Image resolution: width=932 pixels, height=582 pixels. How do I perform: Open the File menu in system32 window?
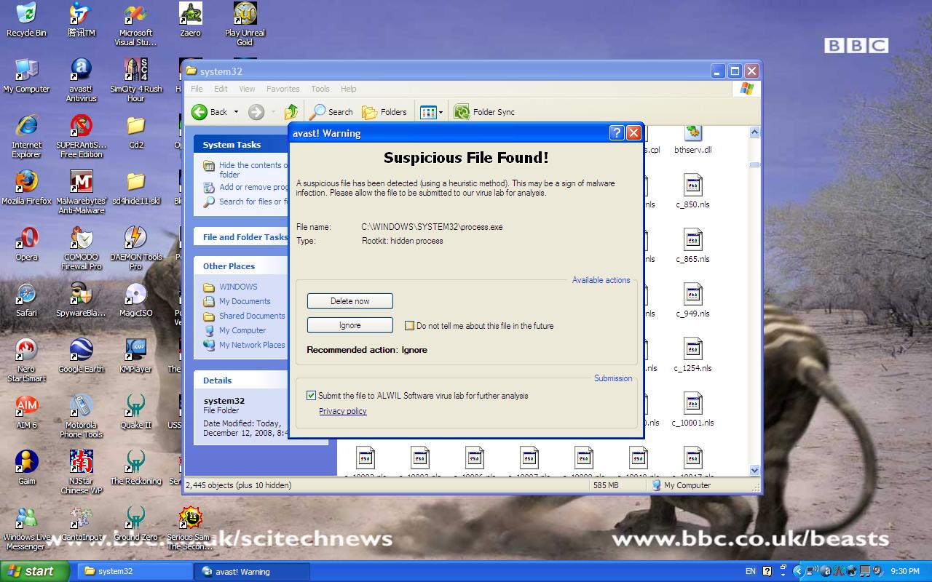point(197,89)
